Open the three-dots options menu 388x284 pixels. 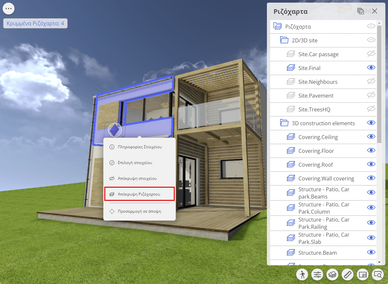click(x=9, y=9)
